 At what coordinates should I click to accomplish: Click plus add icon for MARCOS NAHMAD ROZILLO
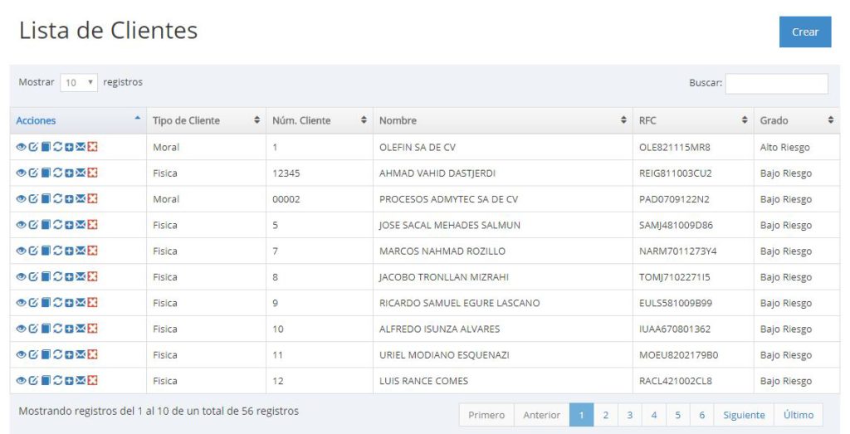[69, 251]
